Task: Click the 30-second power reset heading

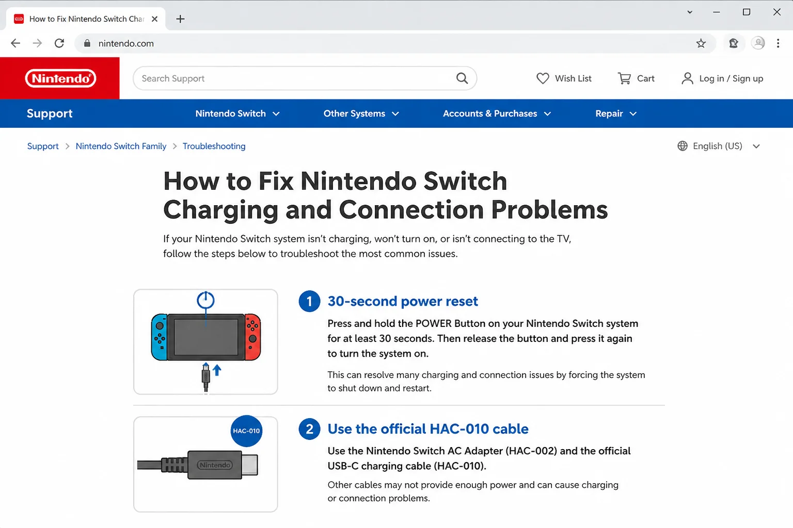Action: click(403, 301)
